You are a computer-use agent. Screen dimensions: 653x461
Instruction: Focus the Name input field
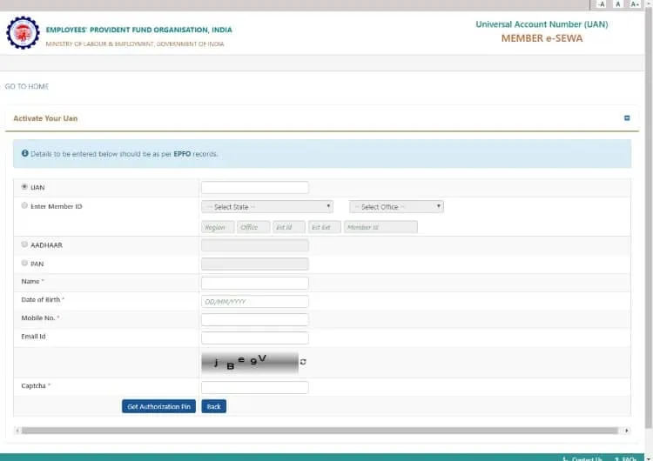coord(255,284)
